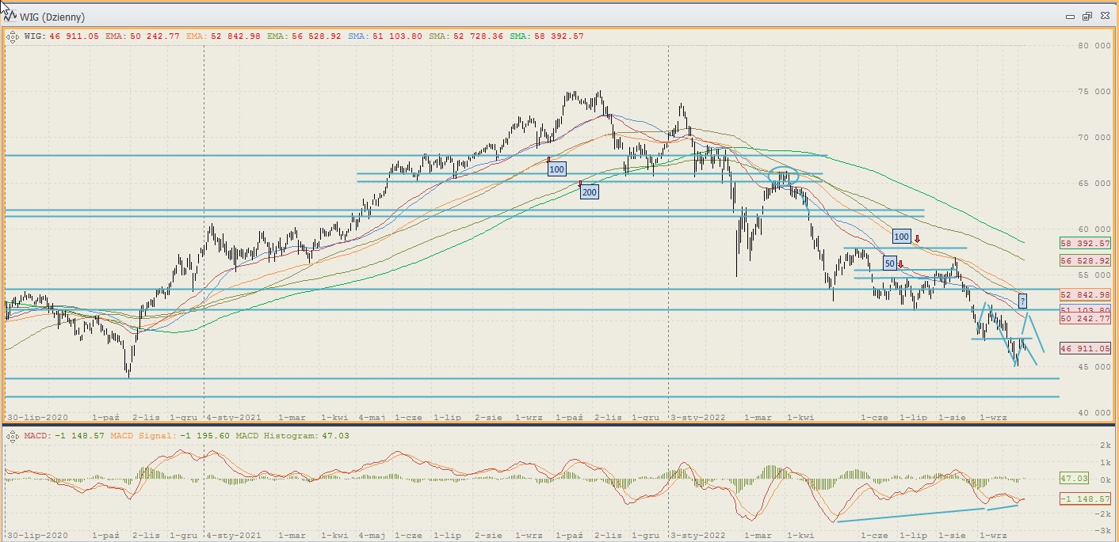Select the 200 annotation label on the chart
The width and height of the screenshot is (1119, 542).
pyautogui.click(x=589, y=191)
